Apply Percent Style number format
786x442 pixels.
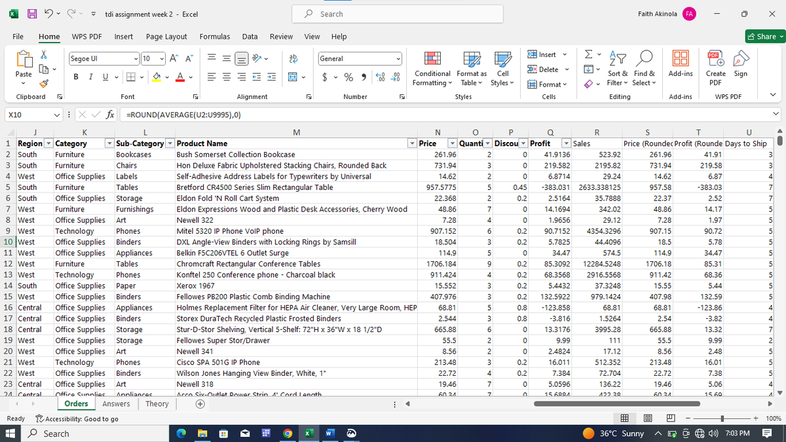[x=349, y=78]
